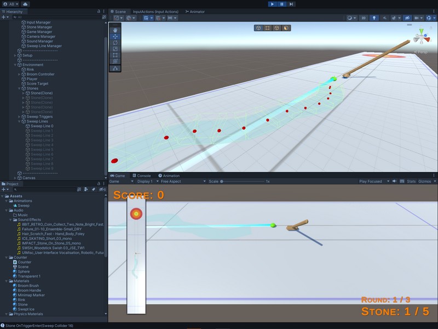Open the Free Aspect dropdown
The height and width of the screenshot is (329, 438).
point(183,181)
